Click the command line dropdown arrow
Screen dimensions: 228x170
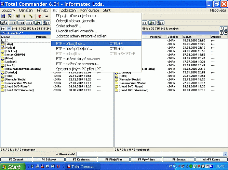click(226, 154)
